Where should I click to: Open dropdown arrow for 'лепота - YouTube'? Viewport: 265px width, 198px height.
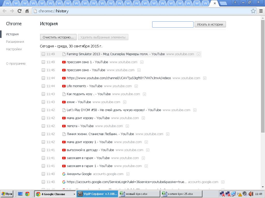click(127, 126)
